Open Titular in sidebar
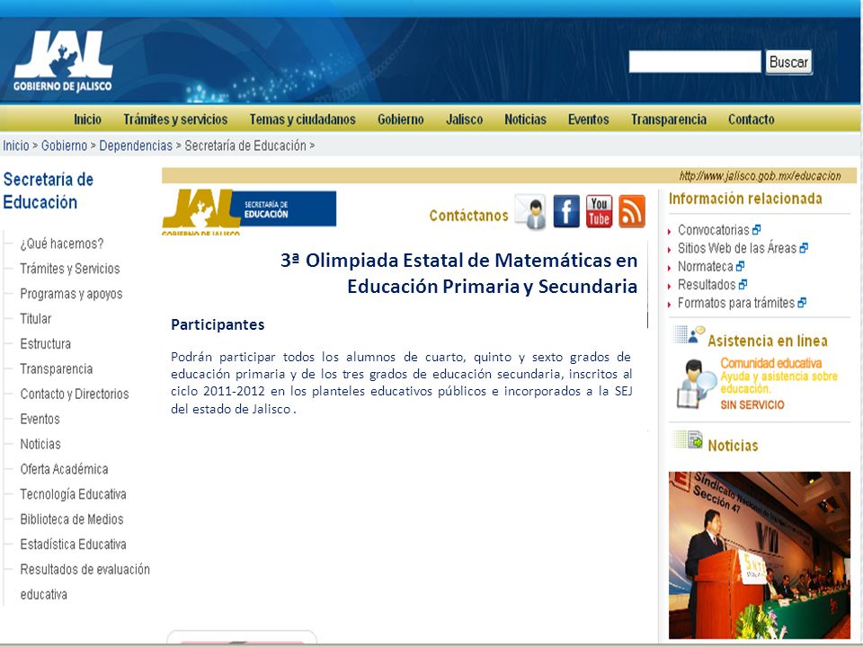Viewport: 863px width, 647px height. (x=36, y=318)
